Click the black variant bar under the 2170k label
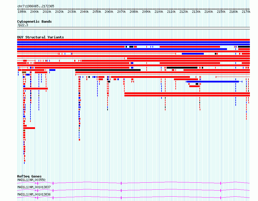 (244, 47)
